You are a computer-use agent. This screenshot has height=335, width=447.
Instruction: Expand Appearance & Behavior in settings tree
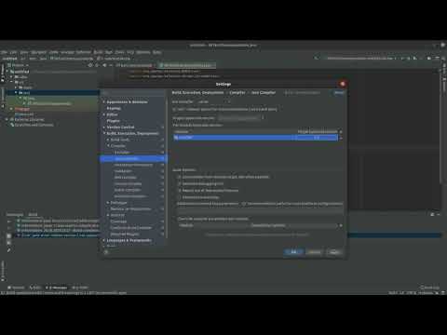[104, 102]
